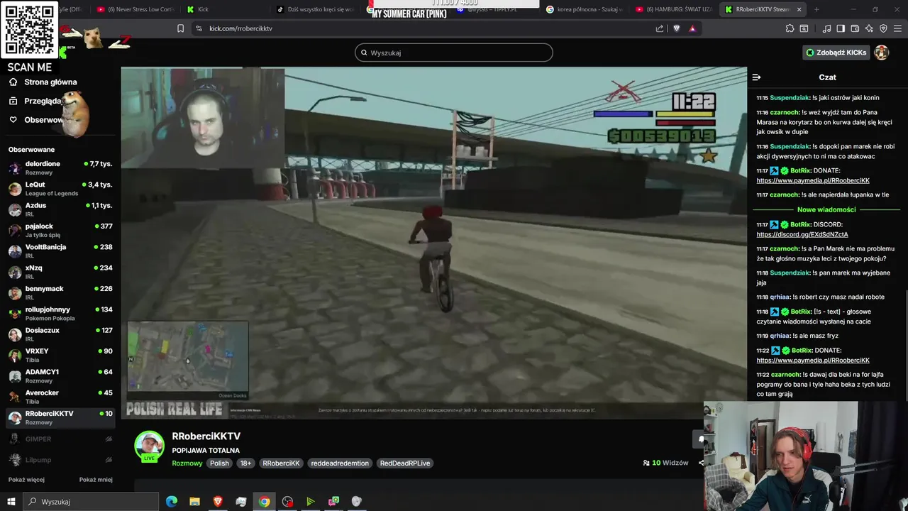This screenshot has height=511, width=908.
Task: Open offline Lilpump channel in sidebar
Action: (60, 460)
